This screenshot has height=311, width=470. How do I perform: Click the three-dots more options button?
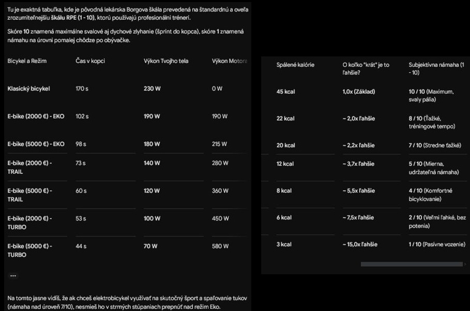click(x=13, y=276)
